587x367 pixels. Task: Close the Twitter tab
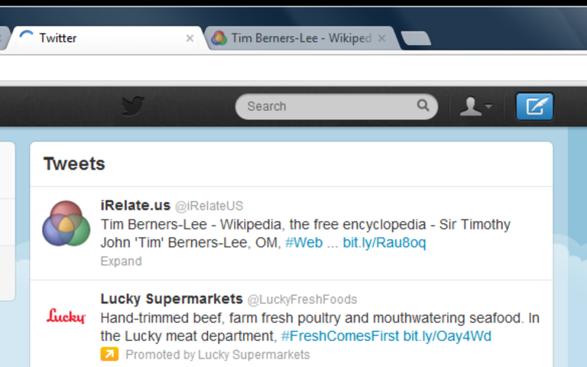(190, 38)
